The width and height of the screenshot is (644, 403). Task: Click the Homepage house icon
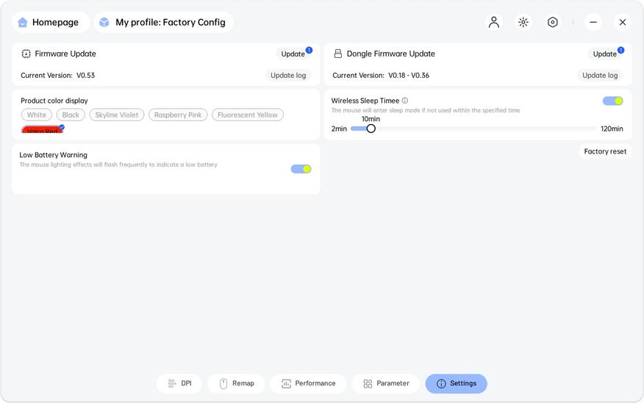coord(23,23)
